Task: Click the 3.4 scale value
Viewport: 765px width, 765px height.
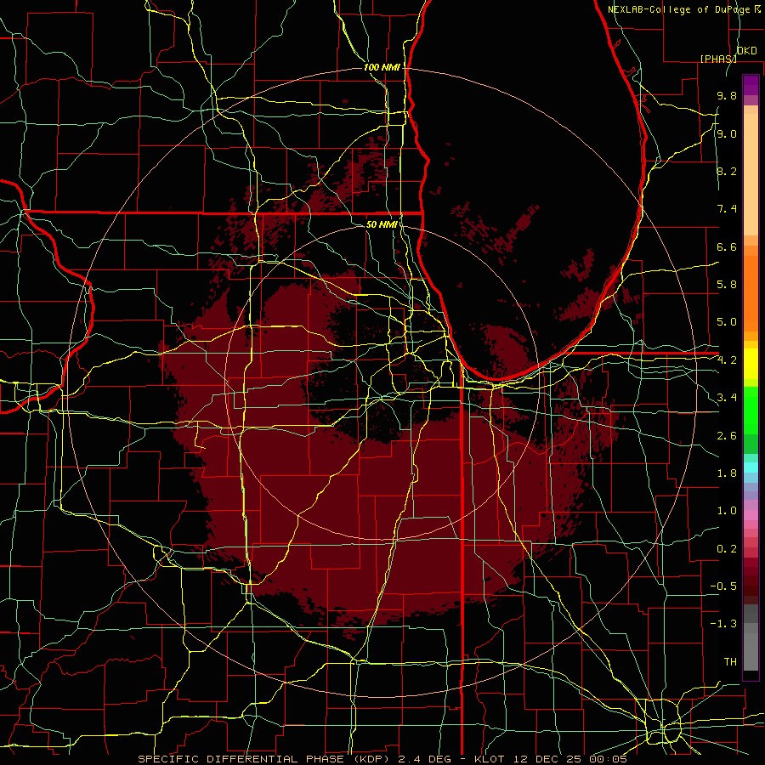Action: (727, 398)
